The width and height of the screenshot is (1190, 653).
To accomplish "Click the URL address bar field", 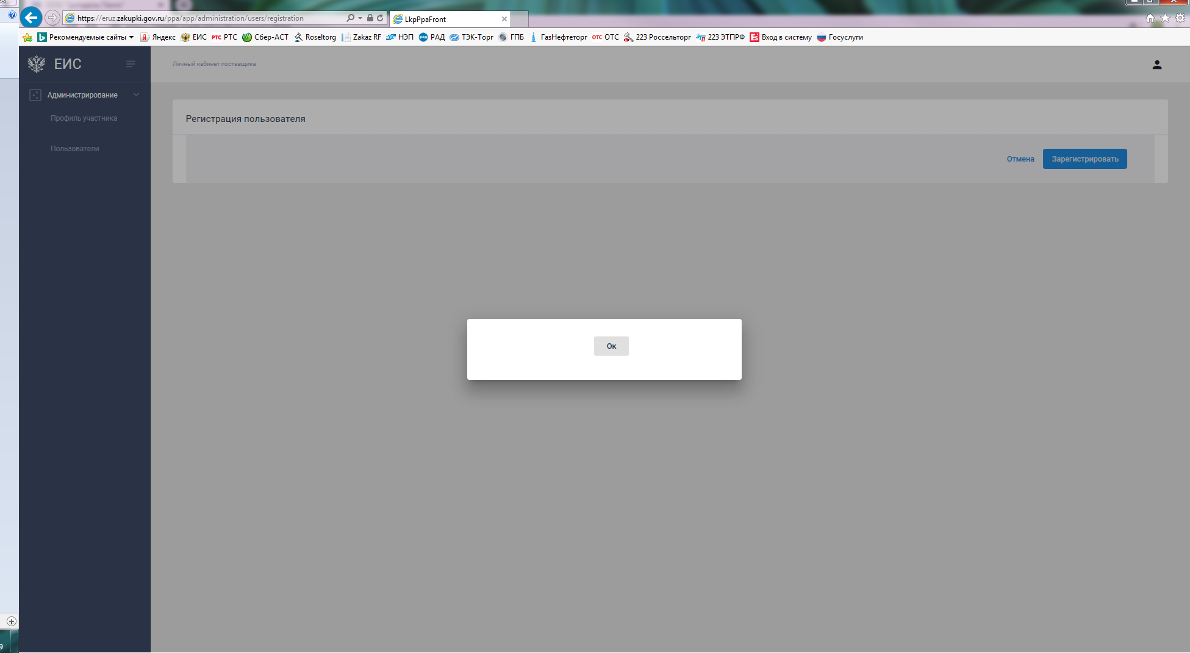I will (207, 18).
